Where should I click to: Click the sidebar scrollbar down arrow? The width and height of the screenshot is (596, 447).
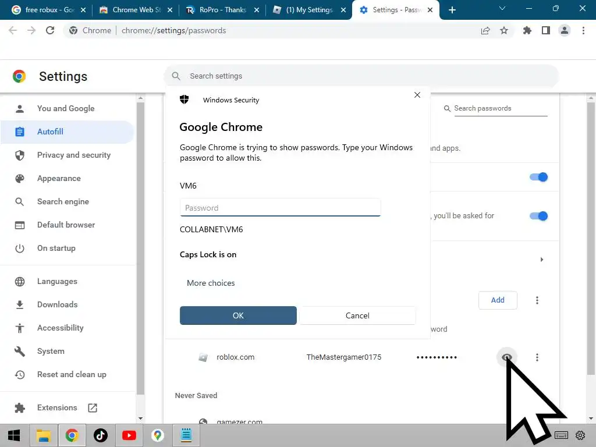[x=141, y=418]
